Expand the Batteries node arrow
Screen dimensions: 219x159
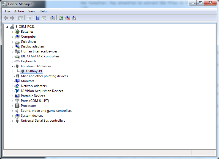click(12, 32)
